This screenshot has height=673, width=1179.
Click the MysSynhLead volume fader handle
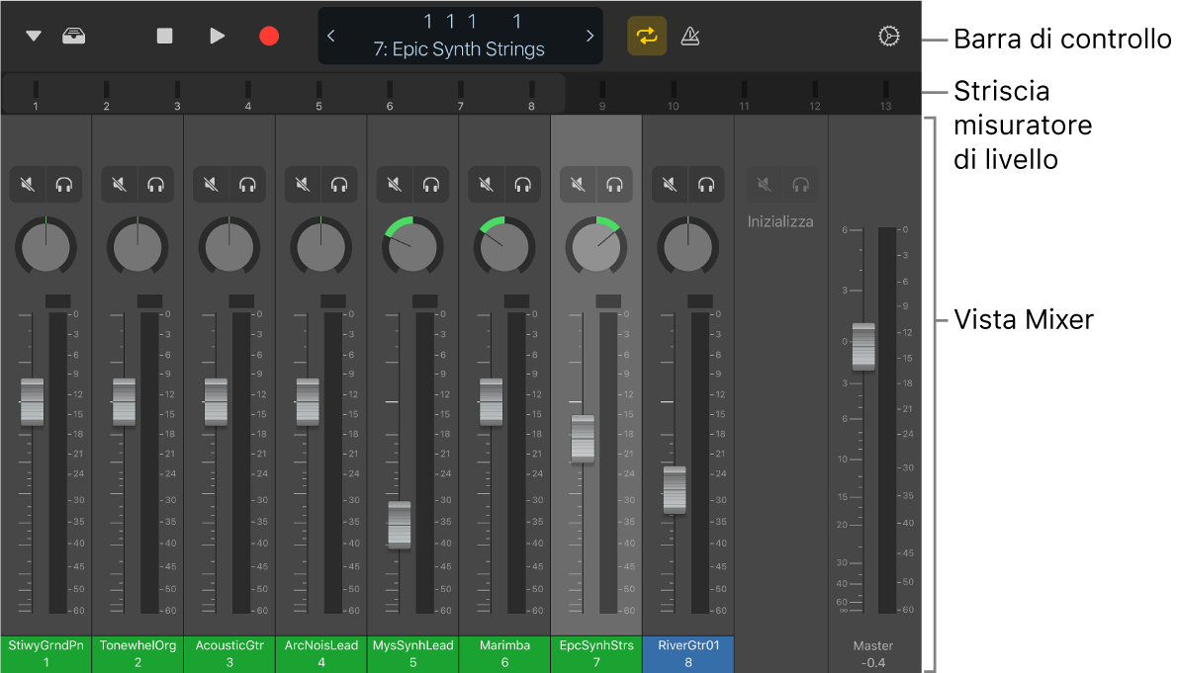click(400, 525)
